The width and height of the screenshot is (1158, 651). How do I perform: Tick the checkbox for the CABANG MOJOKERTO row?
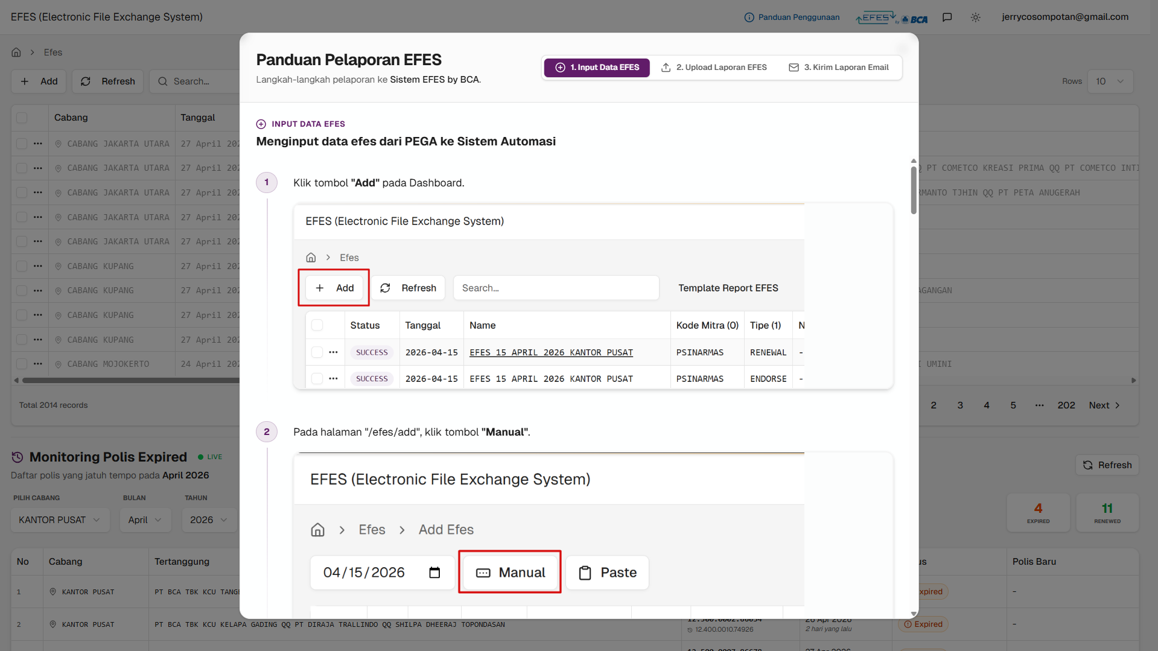click(22, 364)
